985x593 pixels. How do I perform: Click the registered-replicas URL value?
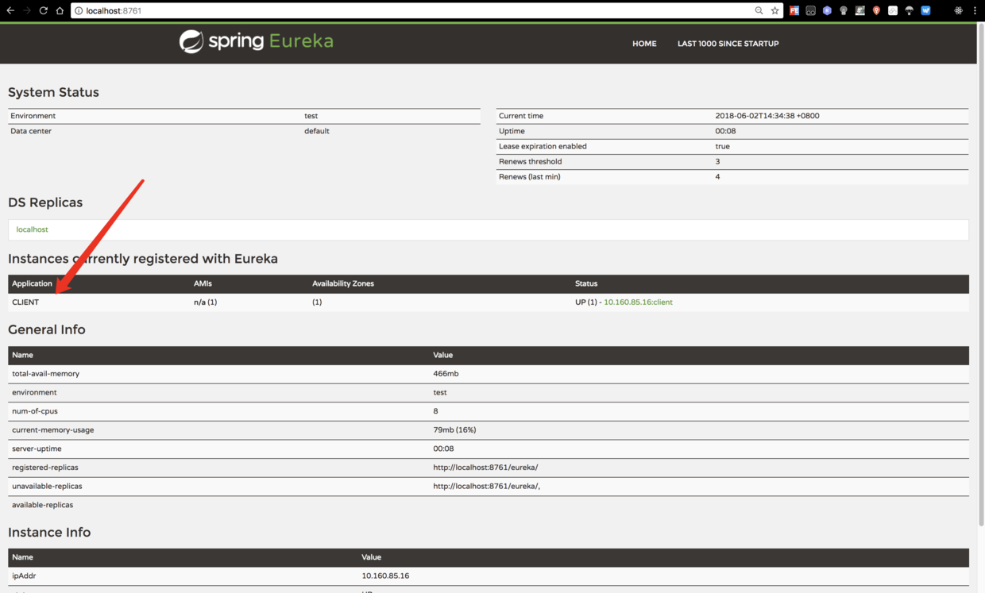coord(485,468)
